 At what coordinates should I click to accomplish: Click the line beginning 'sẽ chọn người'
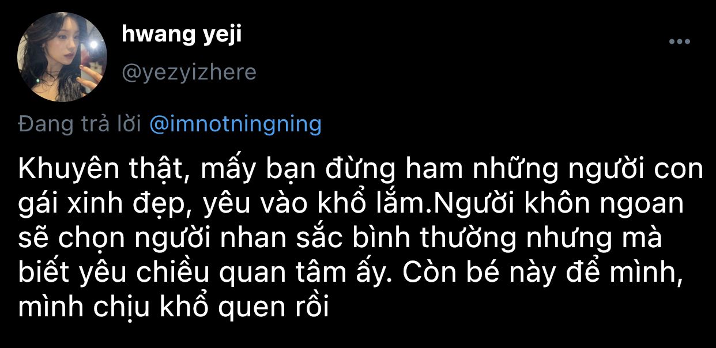pos(340,241)
